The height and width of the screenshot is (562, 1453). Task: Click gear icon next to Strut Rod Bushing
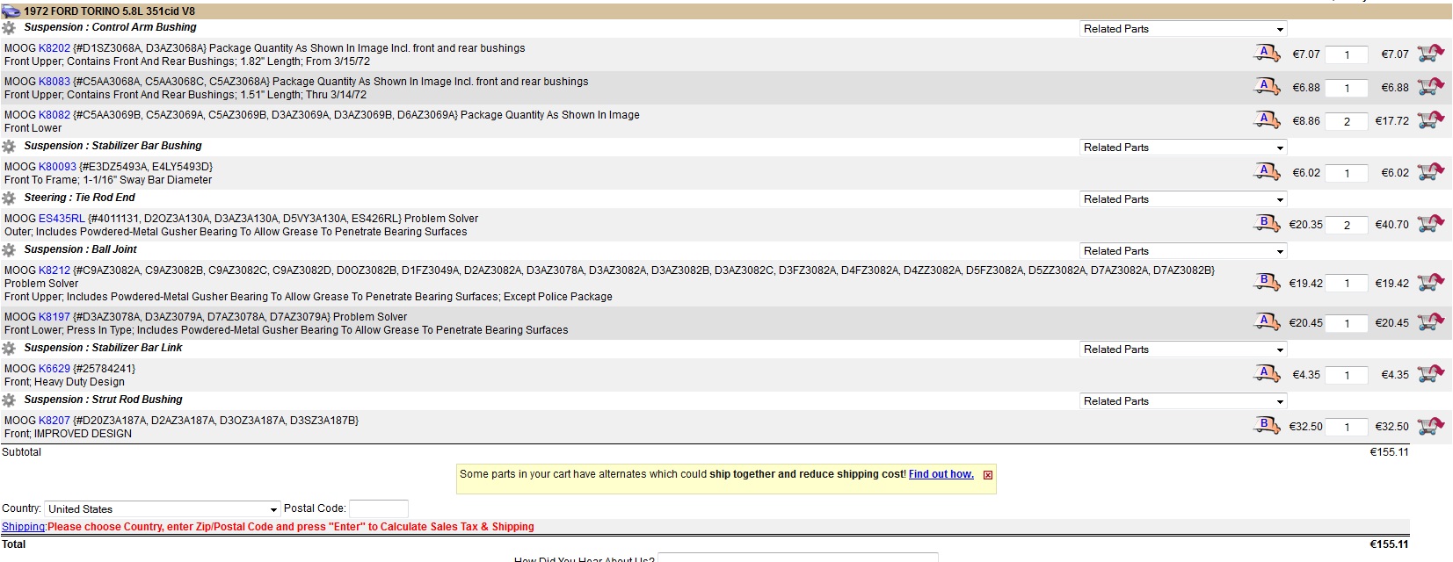click(x=9, y=400)
